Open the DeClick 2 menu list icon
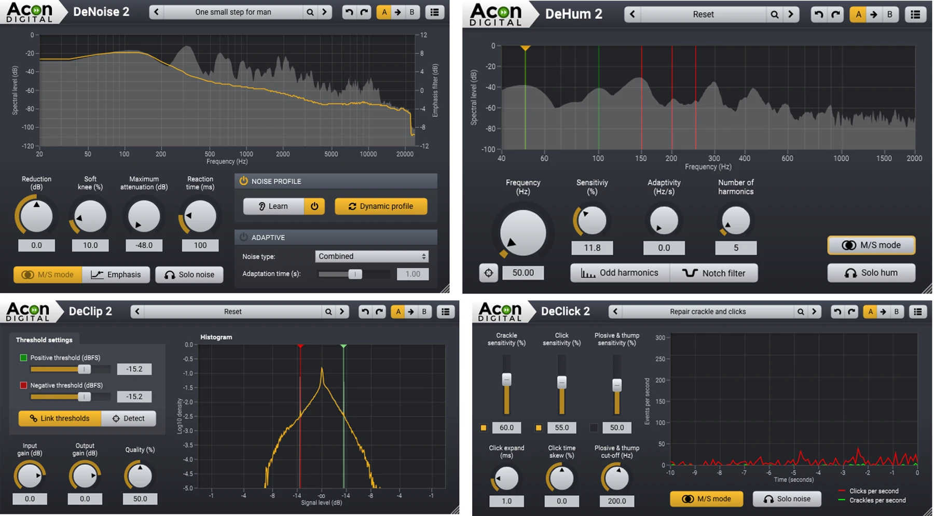934x516 pixels. [x=918, y=312]
